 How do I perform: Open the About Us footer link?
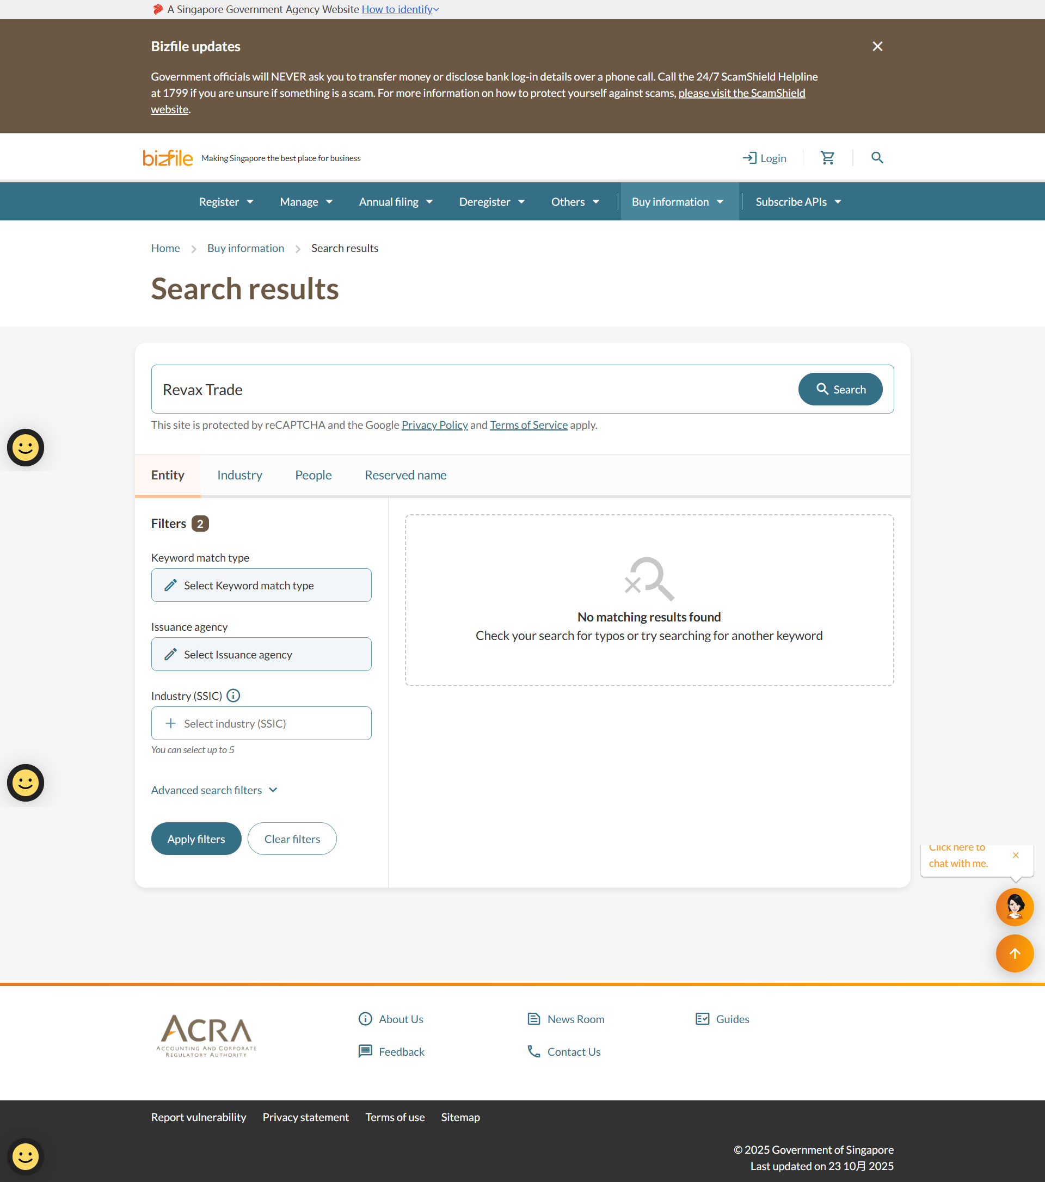391,1019
